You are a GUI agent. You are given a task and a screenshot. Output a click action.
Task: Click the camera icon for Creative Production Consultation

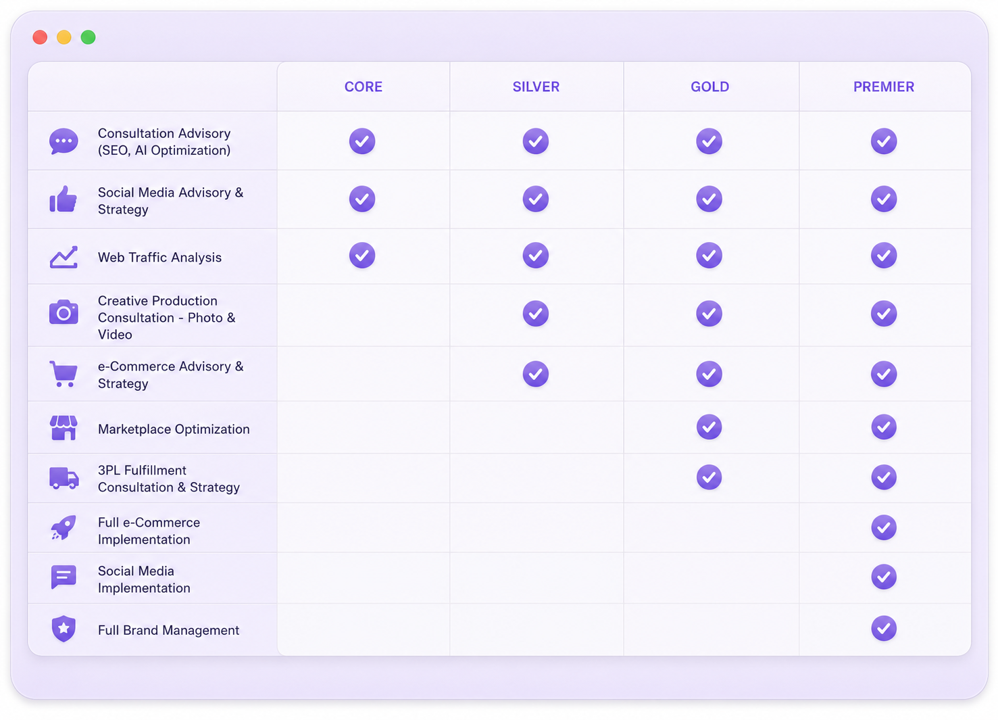coord(64,312)
